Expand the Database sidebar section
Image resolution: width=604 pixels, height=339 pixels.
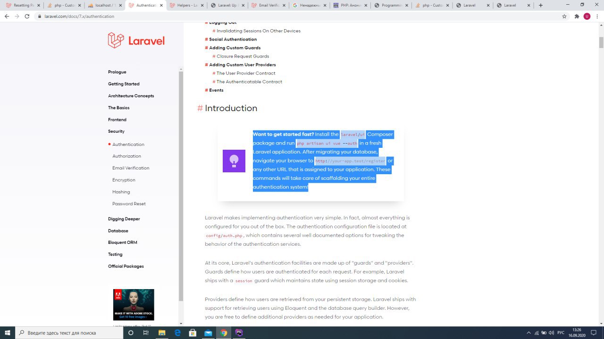(118, 231)
